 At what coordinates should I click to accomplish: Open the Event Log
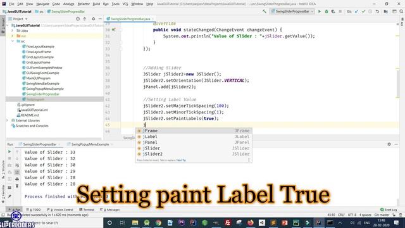click(389, 210)
